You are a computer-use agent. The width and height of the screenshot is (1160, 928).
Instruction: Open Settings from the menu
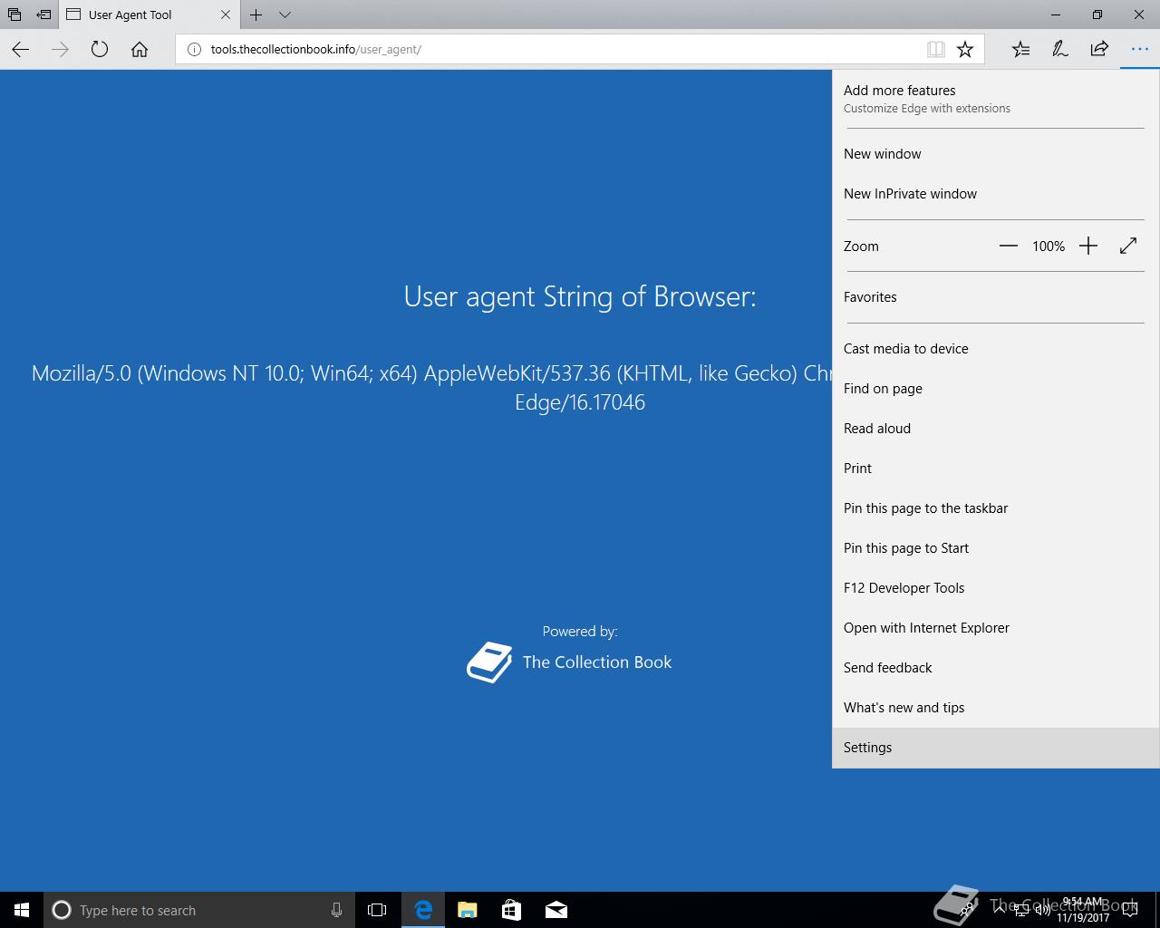click(x=995, y=748)
